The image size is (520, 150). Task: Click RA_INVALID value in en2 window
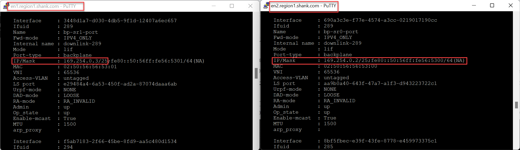tap(339, 101)
